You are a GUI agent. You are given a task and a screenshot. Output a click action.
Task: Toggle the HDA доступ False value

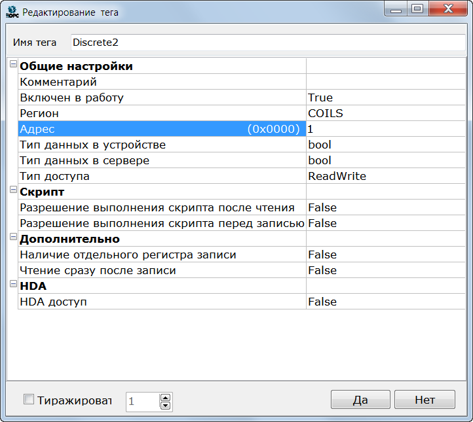tap(385, 302)
